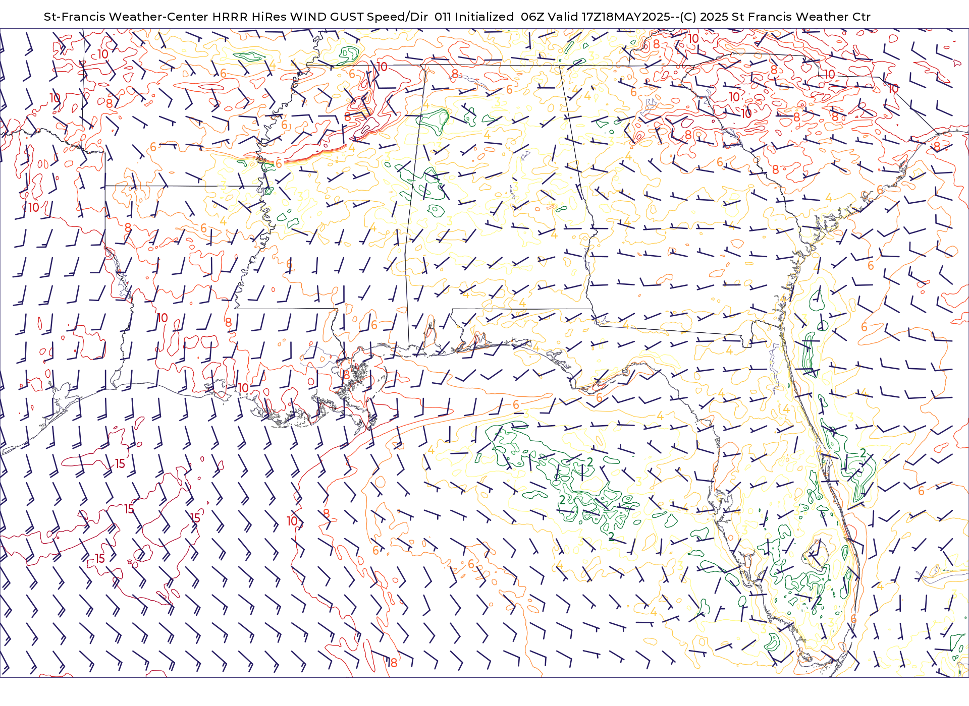Click the '(C) 2025 St Francis Weather Ctr' copyright text
This screenshot has height=706, width=969.
click(775, 17)
